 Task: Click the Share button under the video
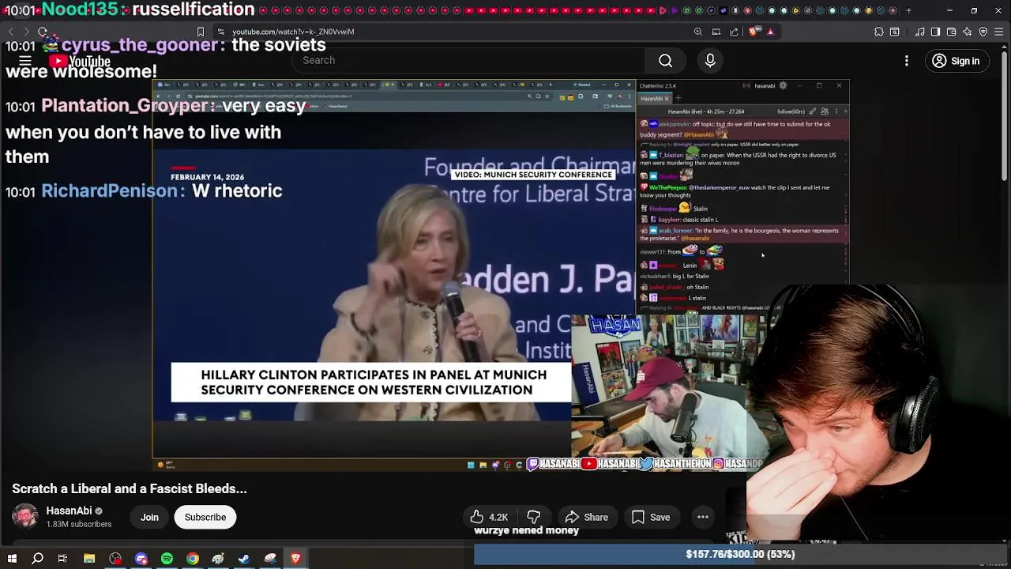586,518
